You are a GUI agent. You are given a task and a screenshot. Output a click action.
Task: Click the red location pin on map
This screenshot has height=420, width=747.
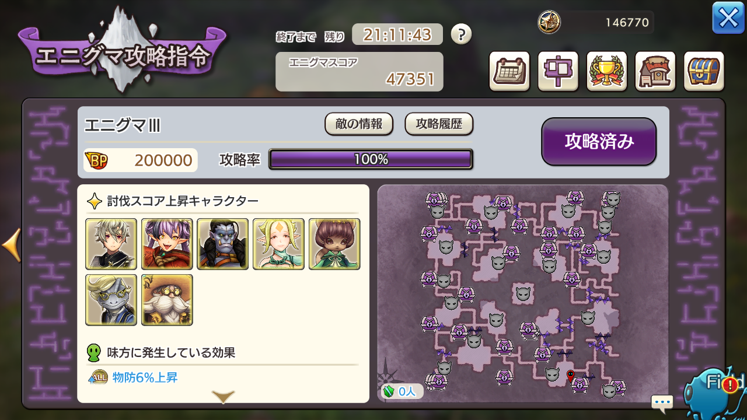pyautogui.click(x=570, y=376)
